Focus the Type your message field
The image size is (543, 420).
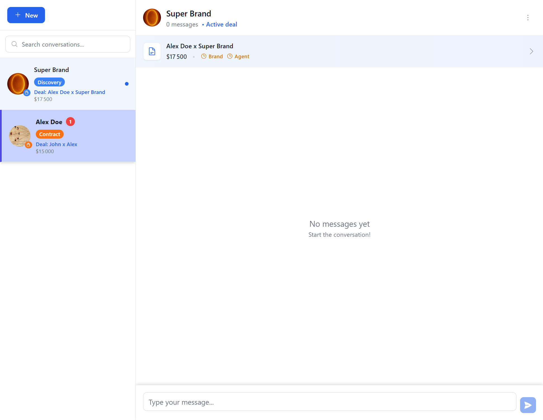(329, 402)
